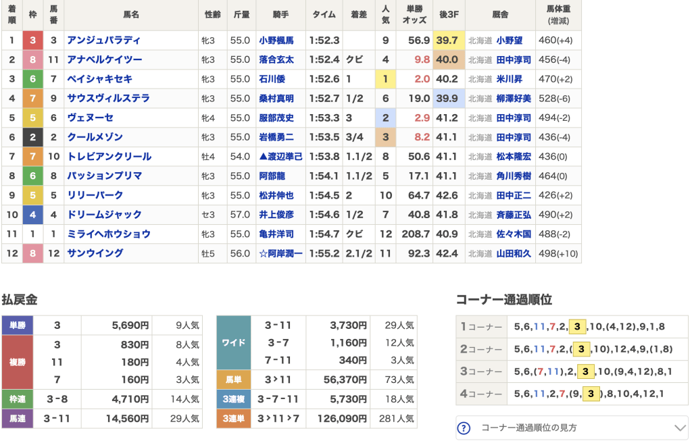Viewport: 692px width, 441px height.
Task: Click the 14,560円 payout amount
Action: pos(127,419)
